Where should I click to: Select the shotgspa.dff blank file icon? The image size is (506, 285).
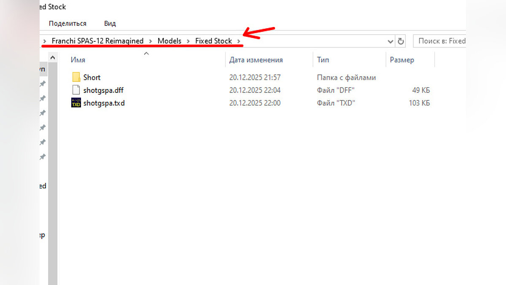click(x=76, y=90)
